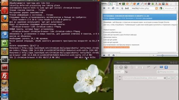Go back in Opera browser

tap(104, 8)
